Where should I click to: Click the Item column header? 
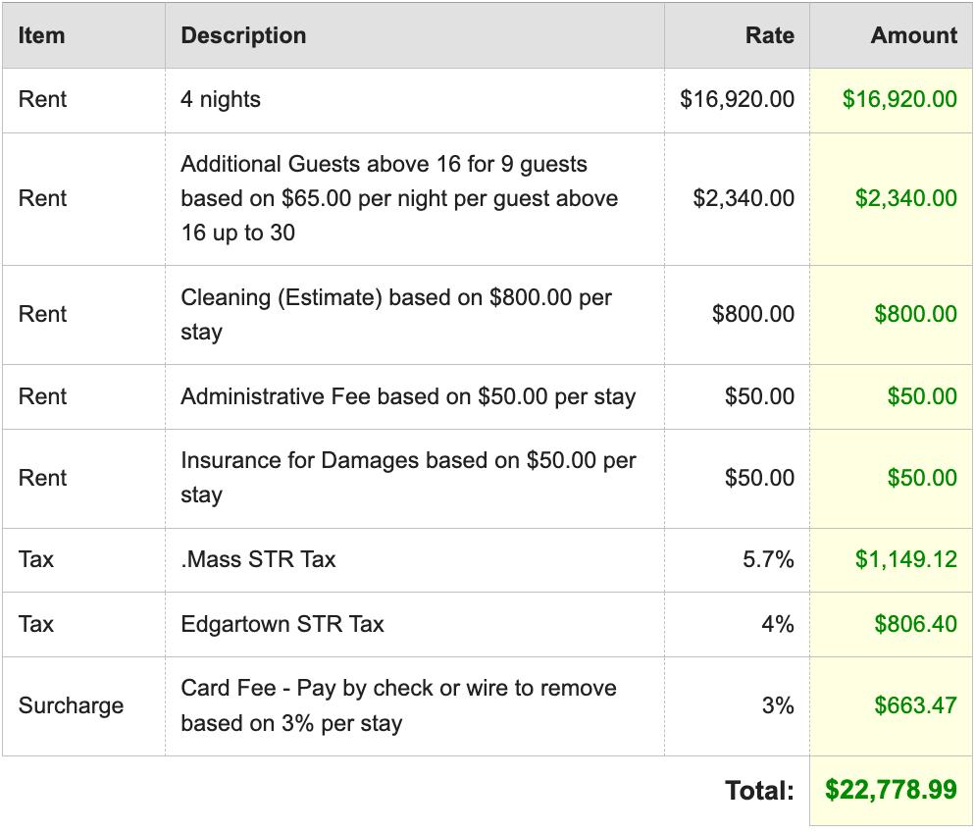(41, 35)
